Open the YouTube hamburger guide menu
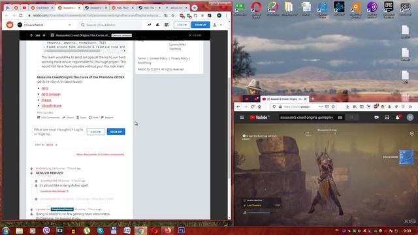 click(x=242, y=117)
